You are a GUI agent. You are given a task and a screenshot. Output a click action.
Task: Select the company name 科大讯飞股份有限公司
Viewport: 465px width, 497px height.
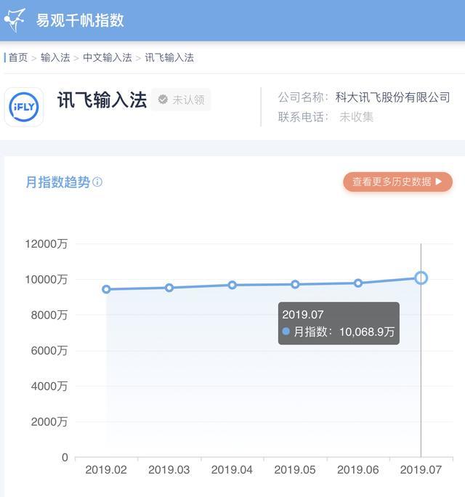click(x=393, y=97)
